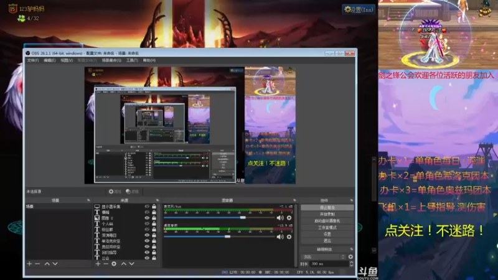
Task: Open the 淡出 transition dropdown
Action: click(x=323, y=257)
